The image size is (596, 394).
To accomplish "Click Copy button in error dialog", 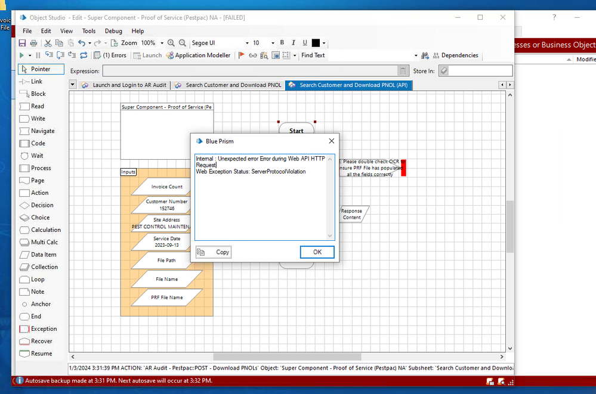I will coord(214,252).
